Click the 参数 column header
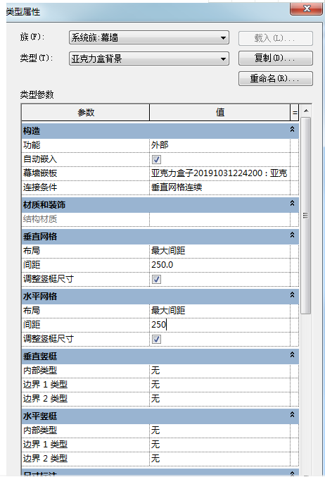Screen dimensions: 325x477 86,113
